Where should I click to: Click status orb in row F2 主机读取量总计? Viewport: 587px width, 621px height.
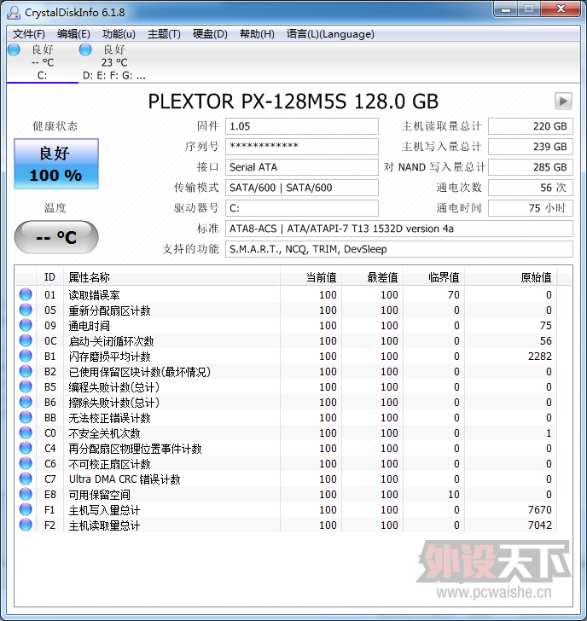pyautogui.click(x=26, y=525)
